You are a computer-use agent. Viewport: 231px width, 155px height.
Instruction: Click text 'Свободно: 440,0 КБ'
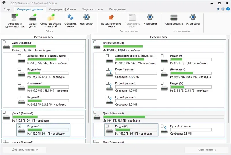click(x=127, y=77)
